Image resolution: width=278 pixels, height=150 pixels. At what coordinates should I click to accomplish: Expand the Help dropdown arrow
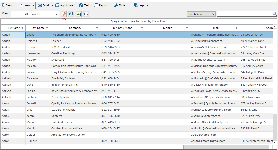pos(147,5)
